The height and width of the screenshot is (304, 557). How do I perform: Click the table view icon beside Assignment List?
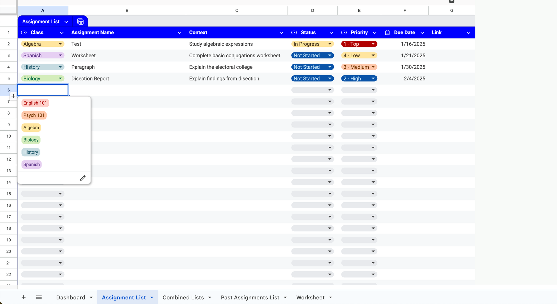pyautogui.click(x=80, y=21)
